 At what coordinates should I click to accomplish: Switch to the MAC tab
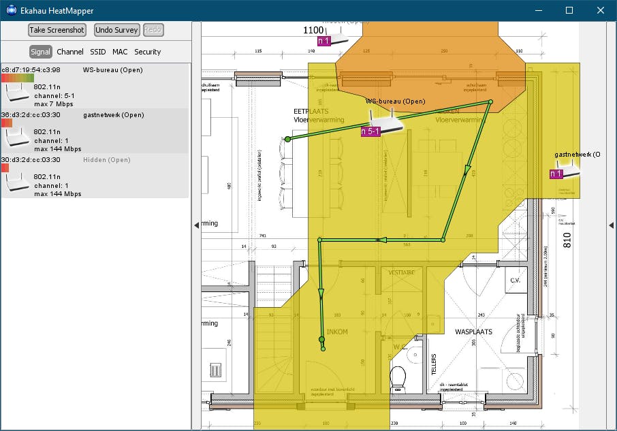(x=120, y=52)
